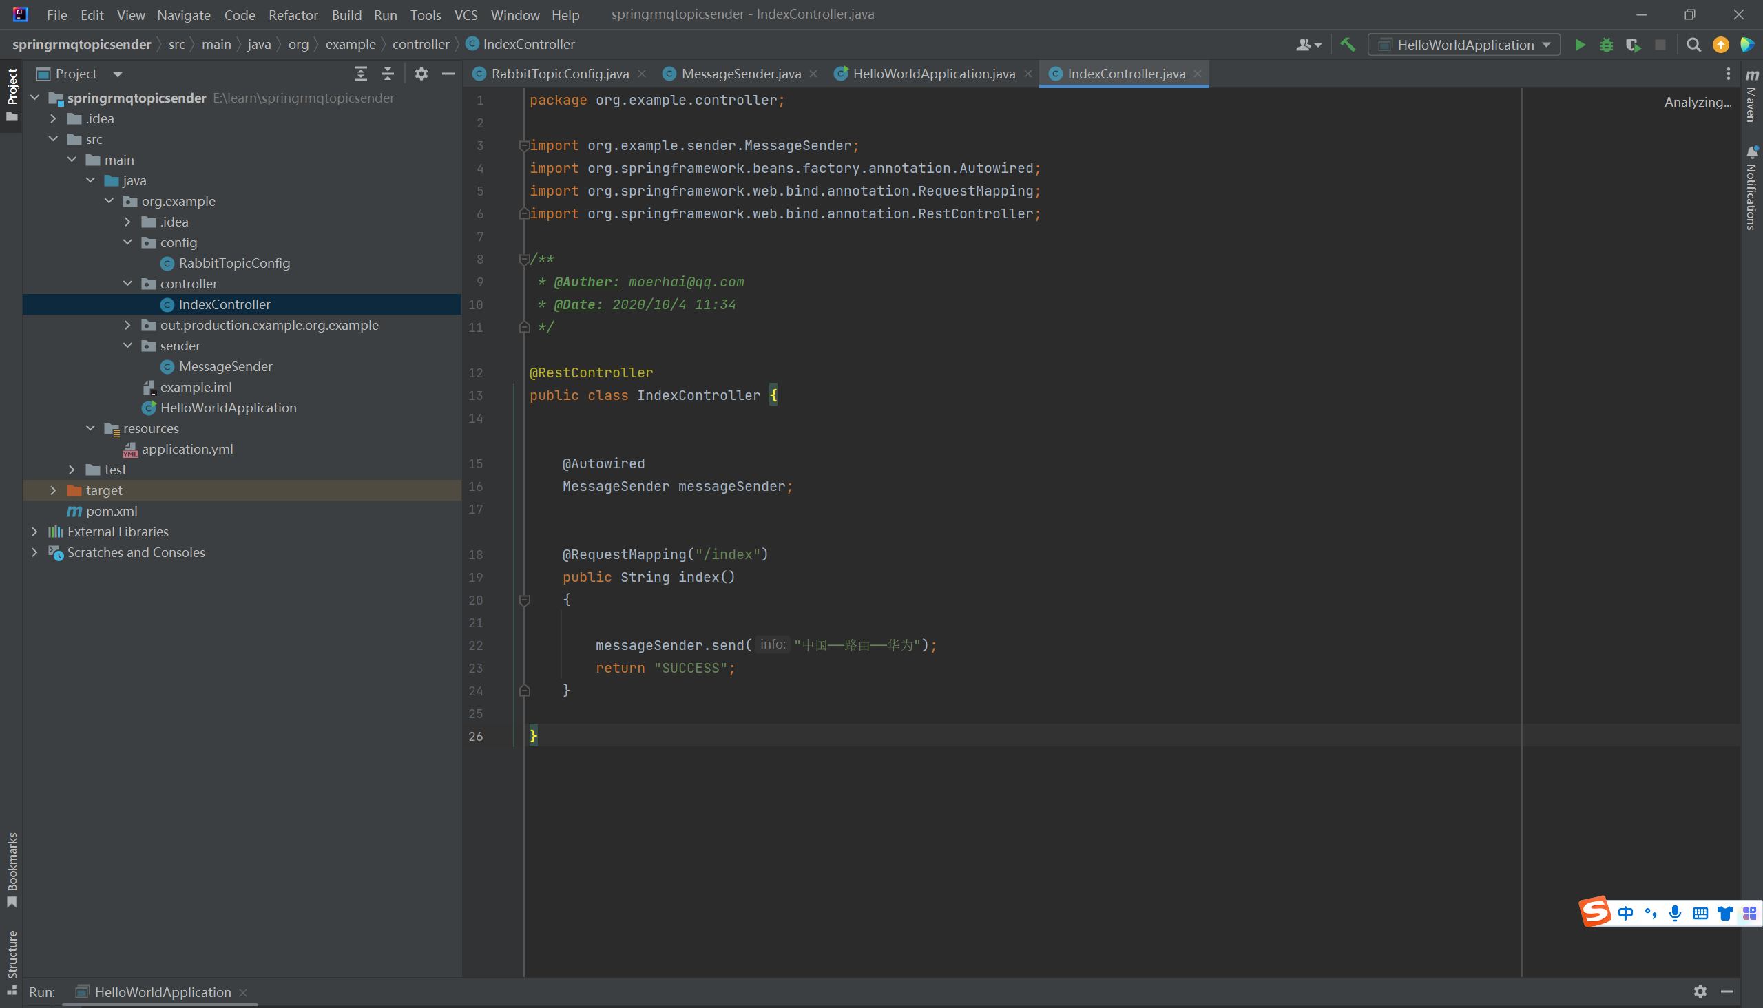Open Search Everywhere magnifier icon
The image size is (1763, 1008).
coord(1693,45)
